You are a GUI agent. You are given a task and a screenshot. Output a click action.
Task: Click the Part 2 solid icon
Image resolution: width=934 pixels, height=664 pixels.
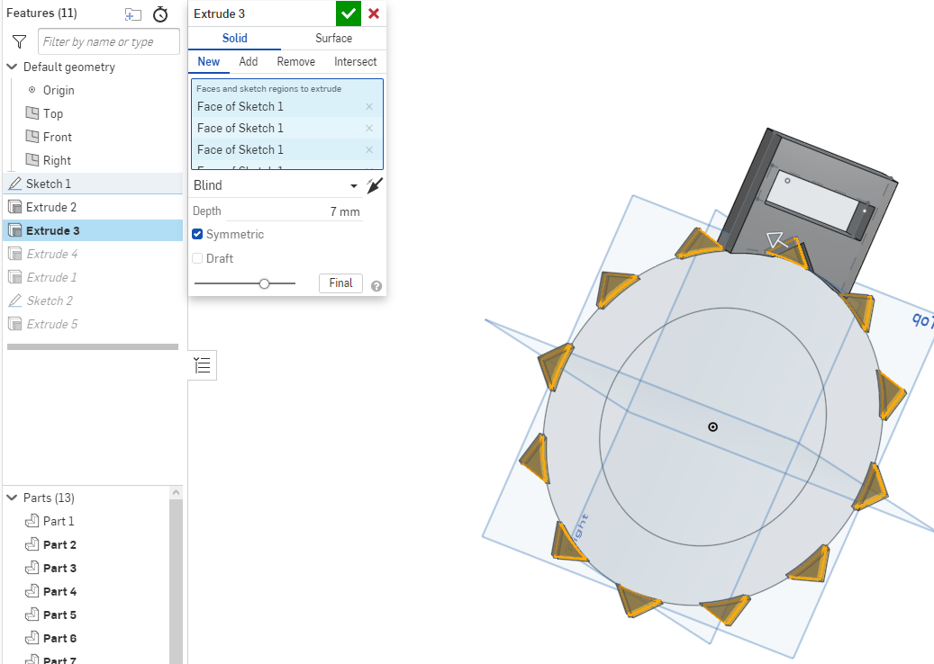32,544
